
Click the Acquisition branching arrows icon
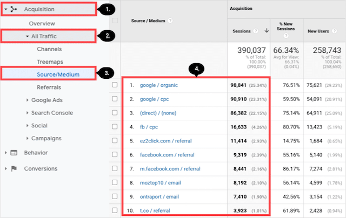[x=14, y=9]
